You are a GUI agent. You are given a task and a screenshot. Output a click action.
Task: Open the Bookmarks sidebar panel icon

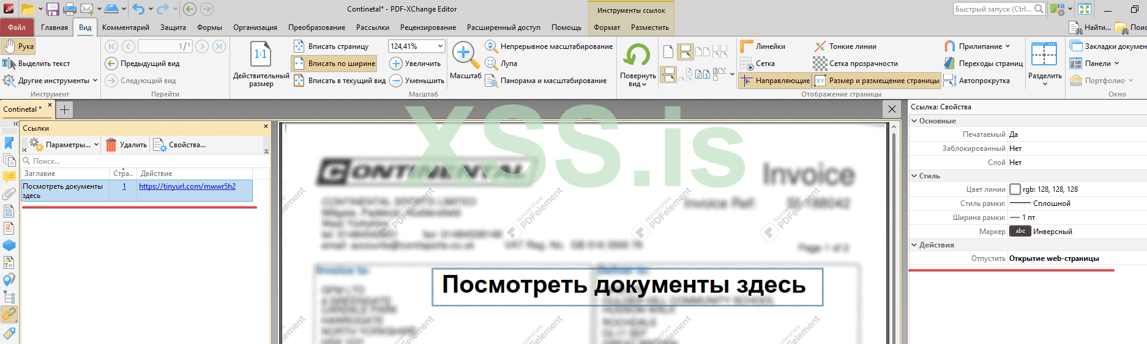click(9, 143)
